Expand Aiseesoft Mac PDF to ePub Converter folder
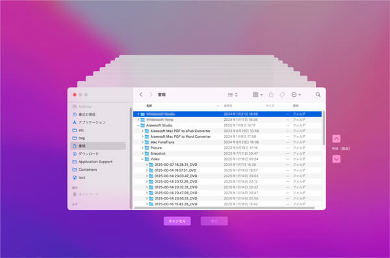The image size is (390, 258). pos(142,131)
